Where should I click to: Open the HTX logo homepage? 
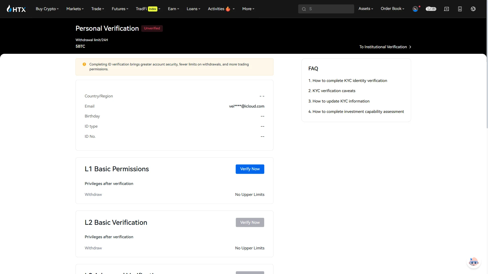(x=16, y=9)
